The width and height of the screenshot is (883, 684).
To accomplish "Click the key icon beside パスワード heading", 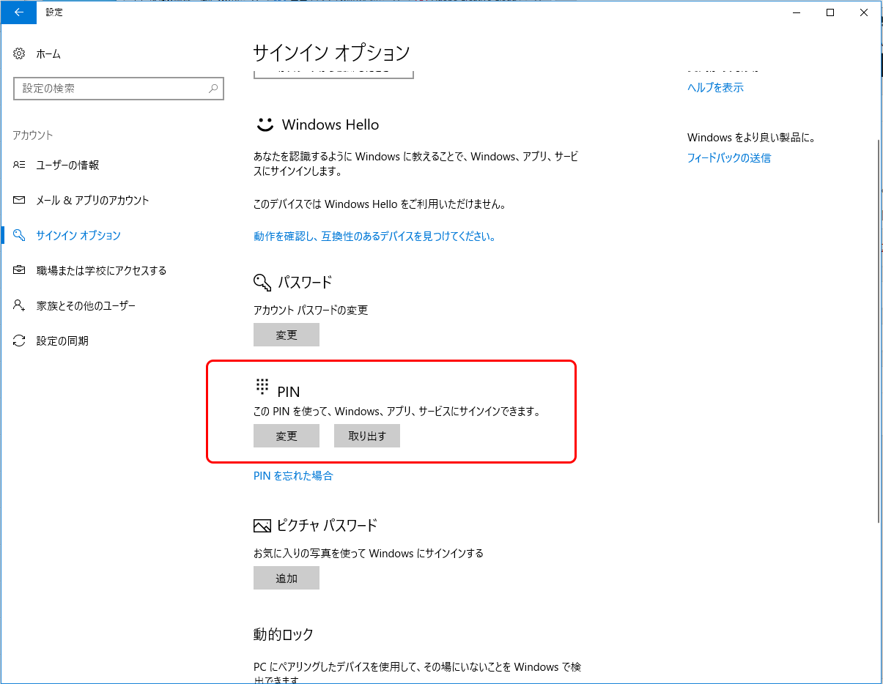I will pos(262,283).
